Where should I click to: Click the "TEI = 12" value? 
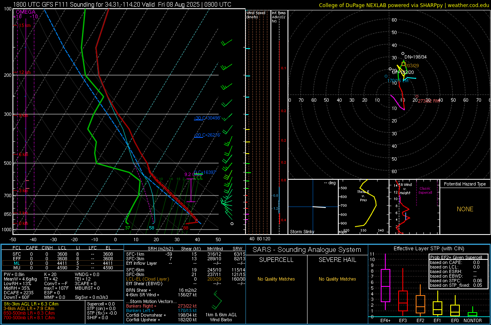(x=83, y=279)
